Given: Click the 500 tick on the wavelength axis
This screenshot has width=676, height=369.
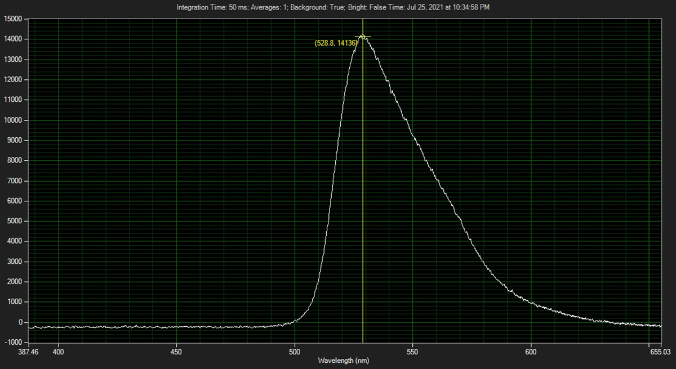Looking at the screenshot, I should pos(295,352).
